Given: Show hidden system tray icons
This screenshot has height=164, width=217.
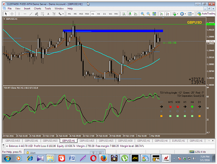Looking at the screenshot, I should [174, 158].
